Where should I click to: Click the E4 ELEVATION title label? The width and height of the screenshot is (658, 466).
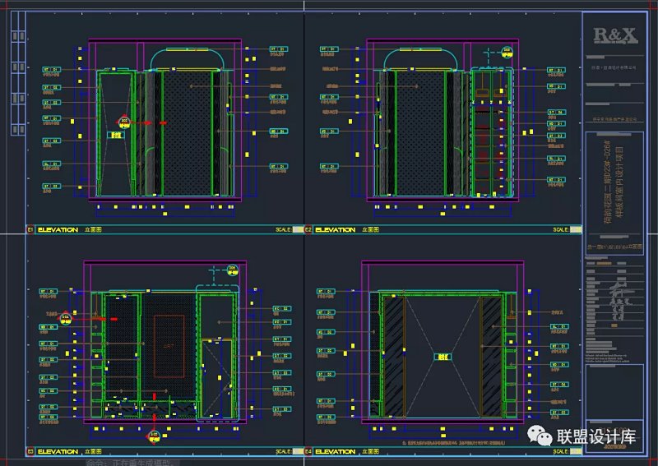click(x=337, y=451)
